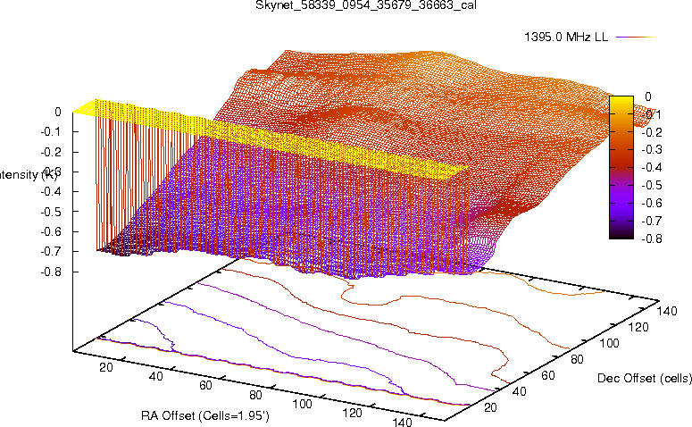Choose the 120 tick on the Dec Offset axis
Screen dimensions: 692x427
click(638, 327)
